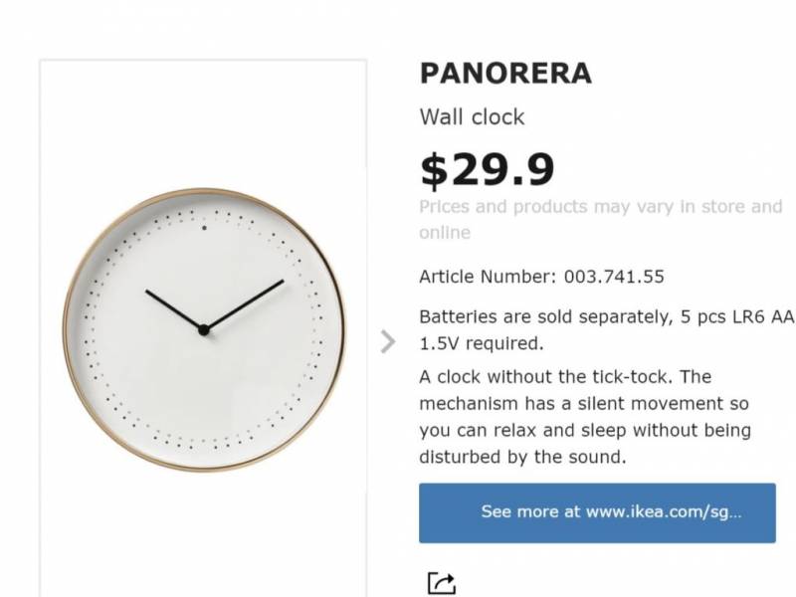Click the wall clock product image

click(203, 328)
